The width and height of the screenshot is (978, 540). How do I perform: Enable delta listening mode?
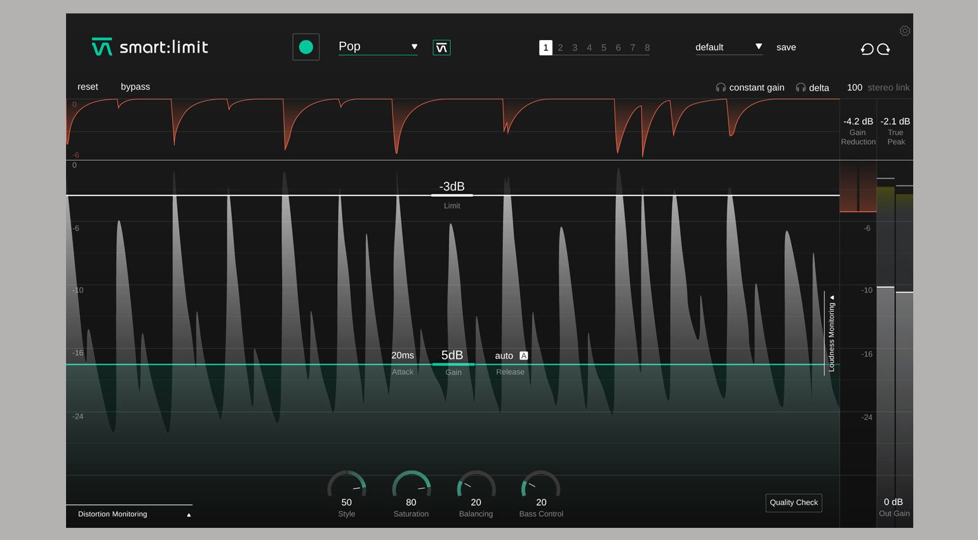coord(819,88)
